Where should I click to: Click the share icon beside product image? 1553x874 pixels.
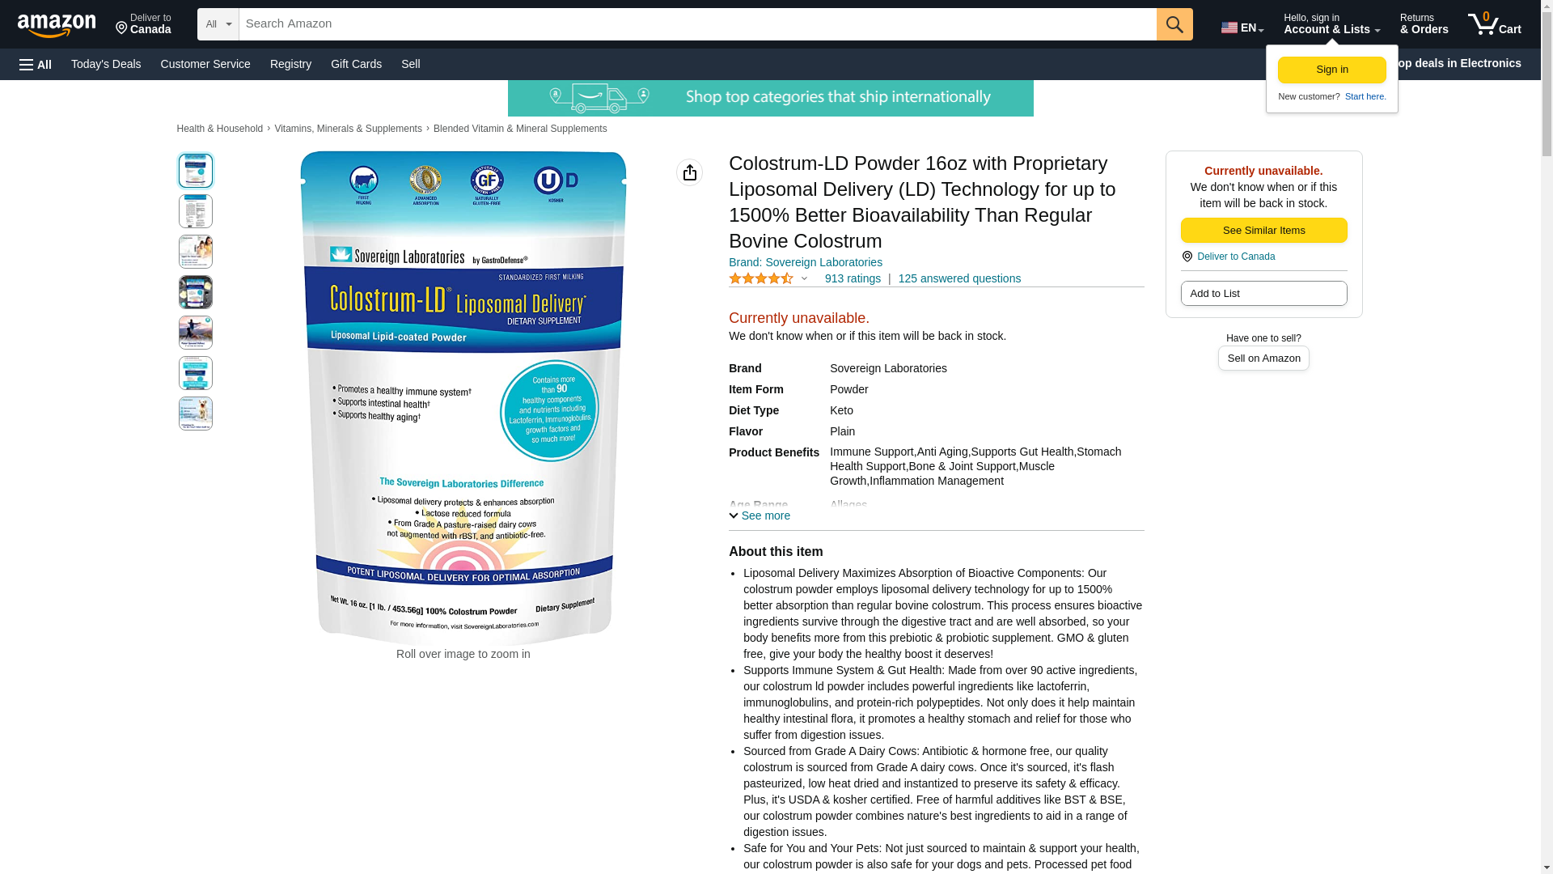[x=689, y=172]
